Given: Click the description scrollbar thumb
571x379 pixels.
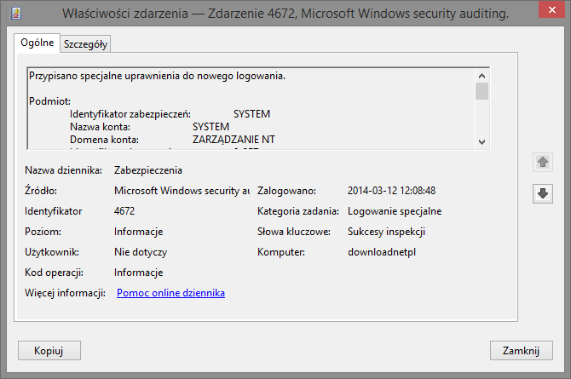Looking at the screenshot, I should pos(482,91).
